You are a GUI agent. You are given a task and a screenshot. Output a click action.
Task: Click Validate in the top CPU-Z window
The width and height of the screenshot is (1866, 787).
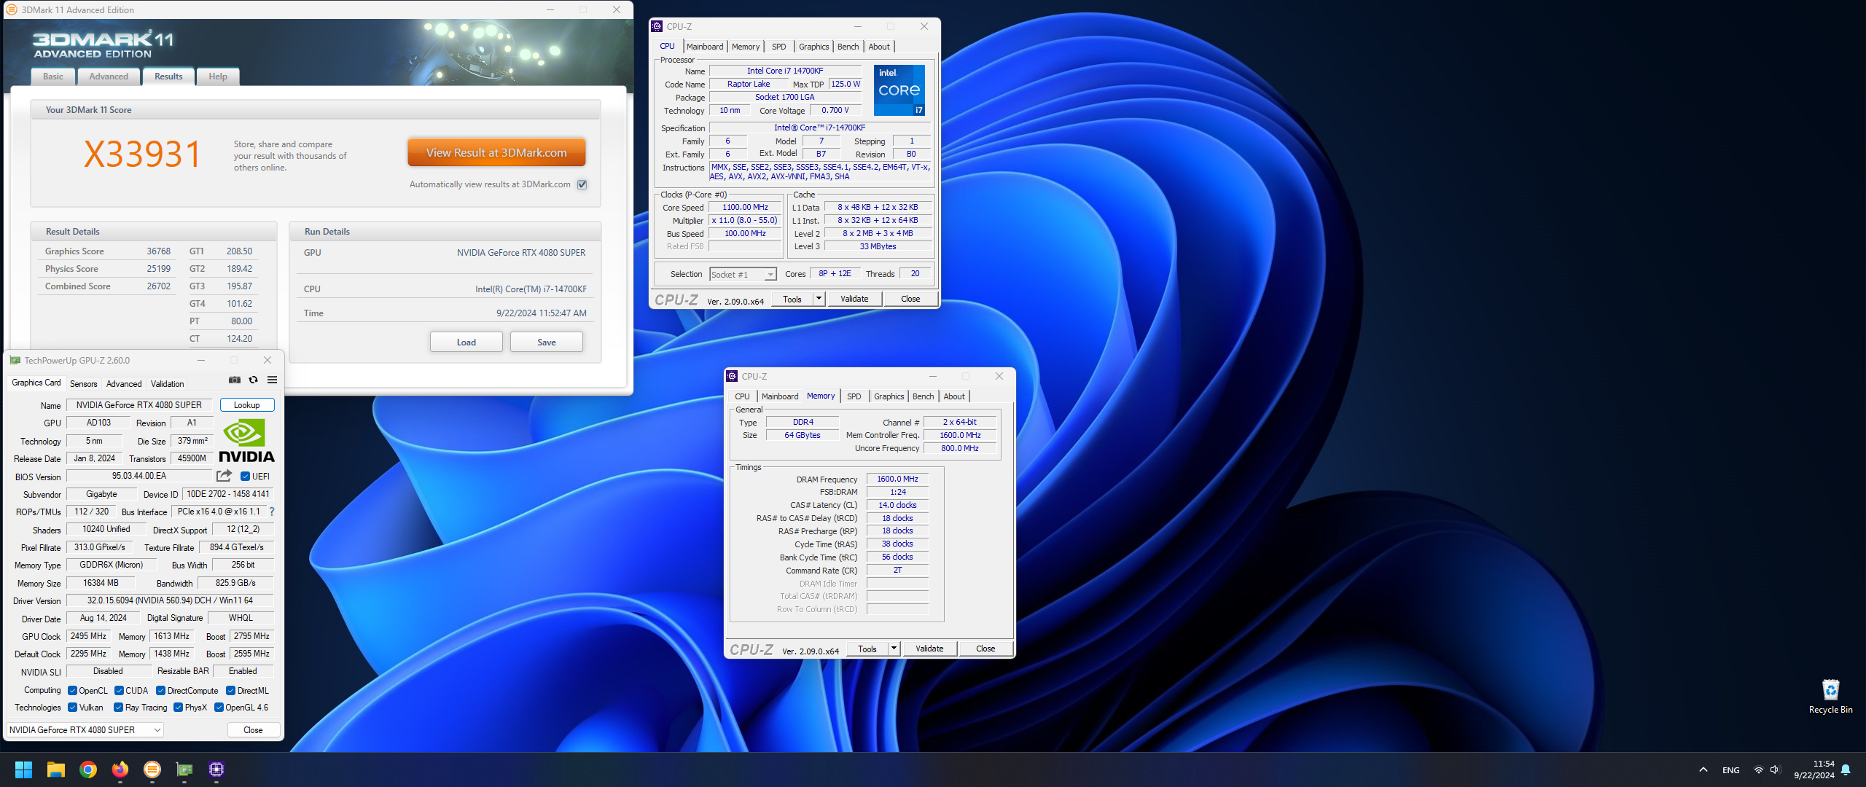[854, 299]
